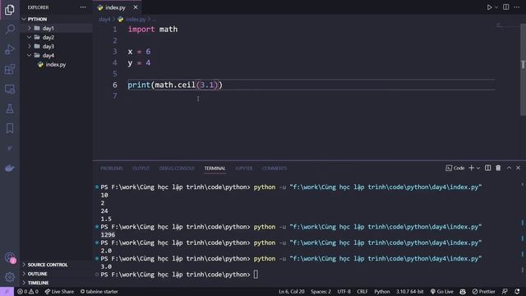The image size is (526, 296).
Task: Click remote window indicator in status bar
Action: [x=7, y=291]
